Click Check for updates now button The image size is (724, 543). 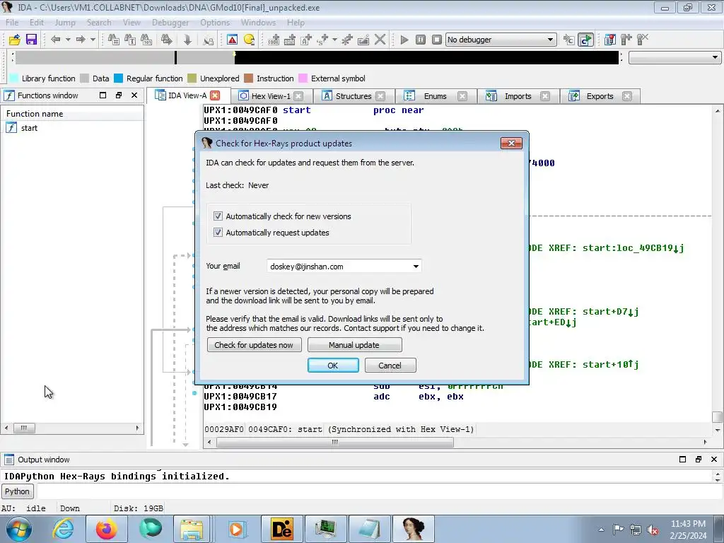click(255, 345)
